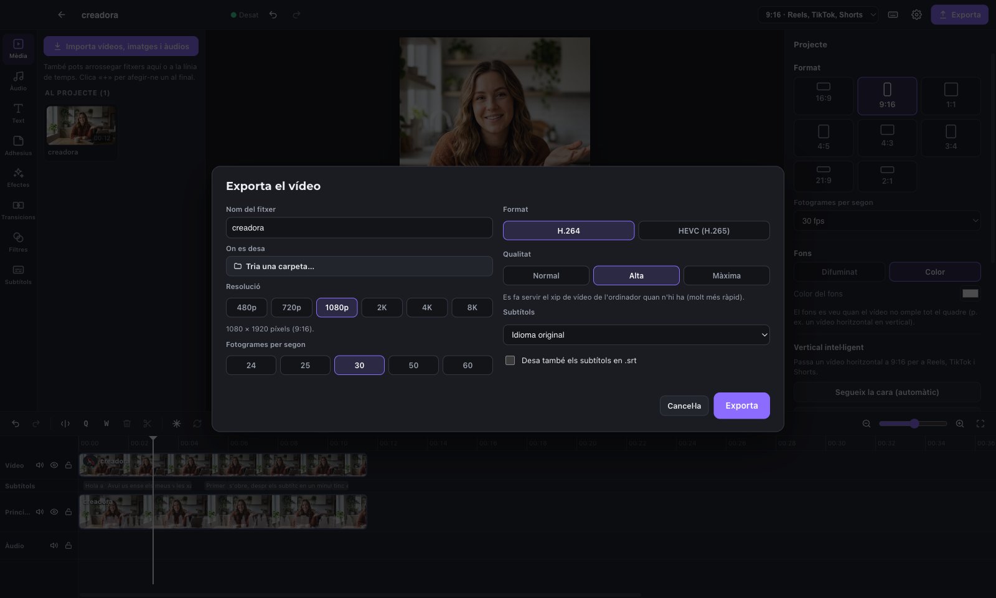Select Màxima quality
The image size is (996, 598).
(x=726, y=275)
